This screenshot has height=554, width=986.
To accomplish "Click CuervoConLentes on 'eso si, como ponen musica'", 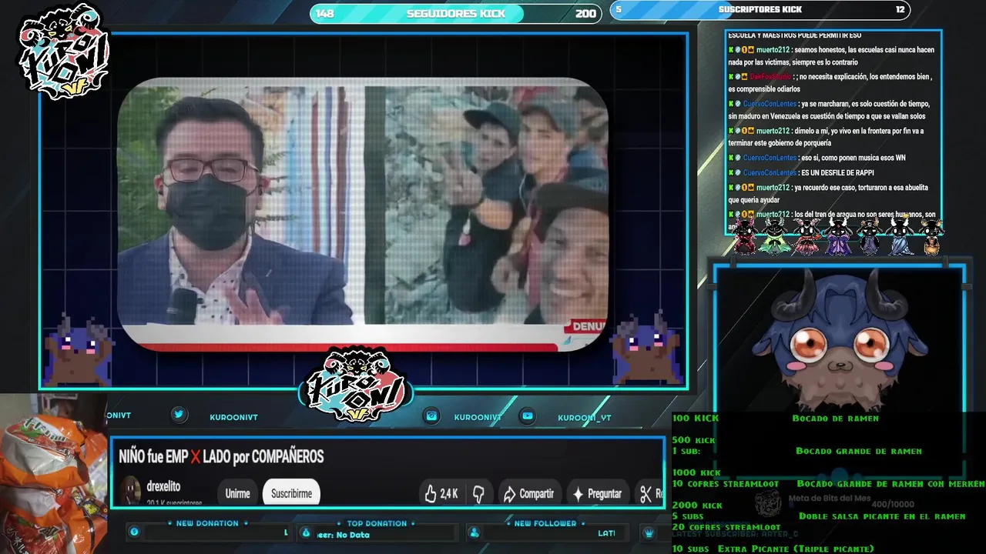I will click(770, 158).
